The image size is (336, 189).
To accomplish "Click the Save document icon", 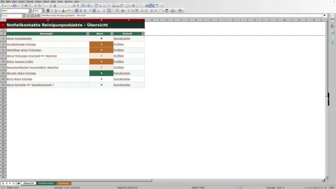I will [x=14, y=6].
